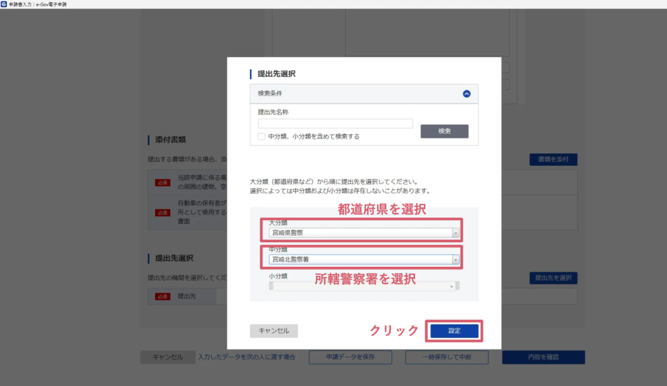Click the 提出先を選択 button
This screenshot has width=667, height=386.
coord(553,278)
